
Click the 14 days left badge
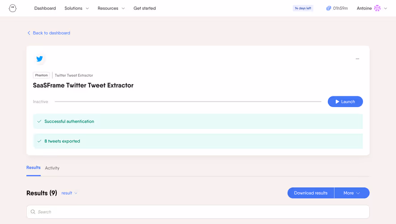click(x=303, y=8)
